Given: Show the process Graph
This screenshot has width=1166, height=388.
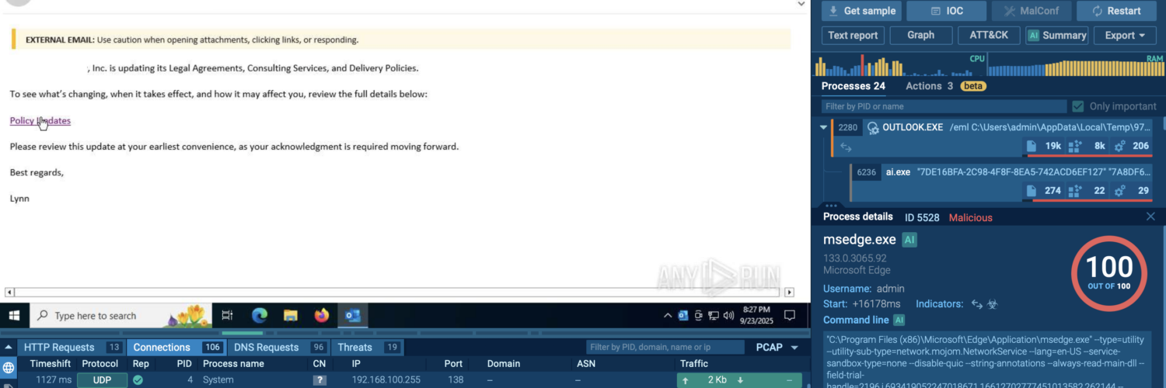Looking at the screenshot, I should [921, 35].
